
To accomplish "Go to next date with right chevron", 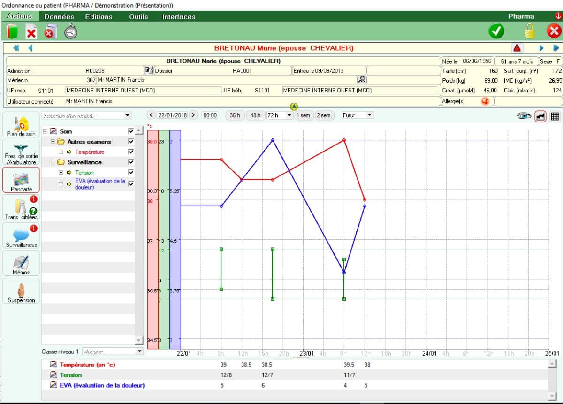I will click(x=193, y=115).
